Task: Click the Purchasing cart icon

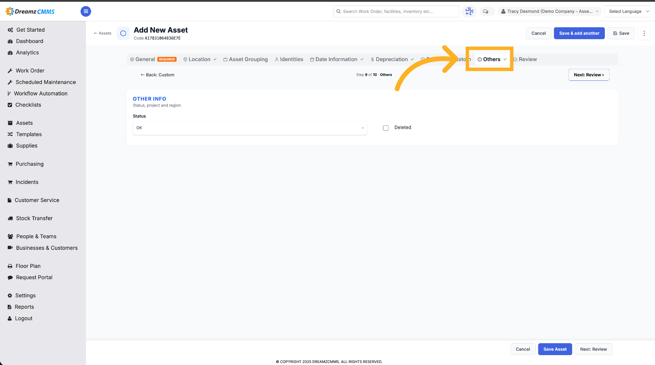Action: click(x=10, y=164)
